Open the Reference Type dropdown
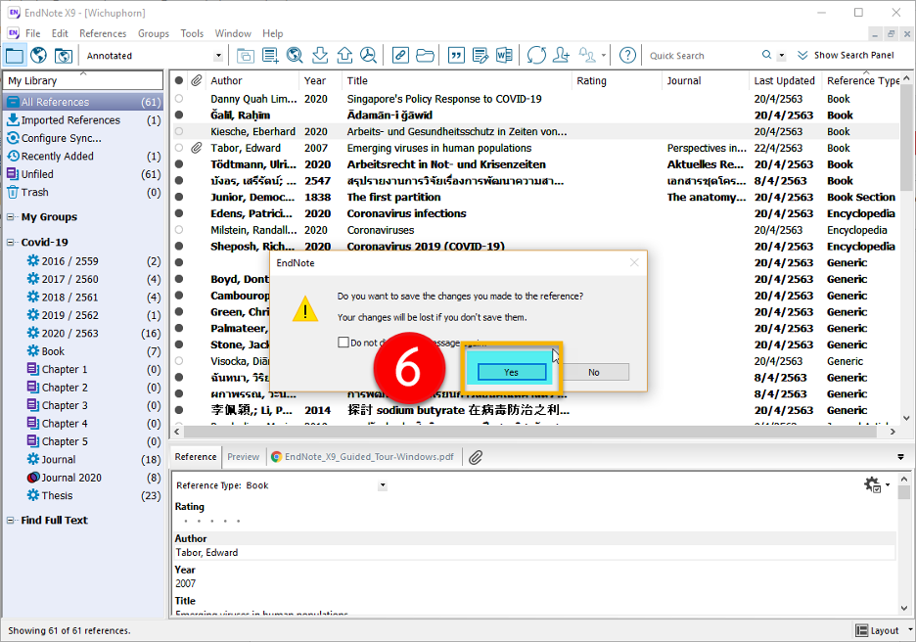 383,485
